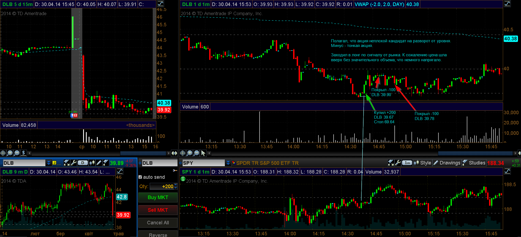Select the pointer cursor tool below DLB 1m chart
Image resolution: width=521 pixels, height=237 pixels.
click(x=203, y=153)
